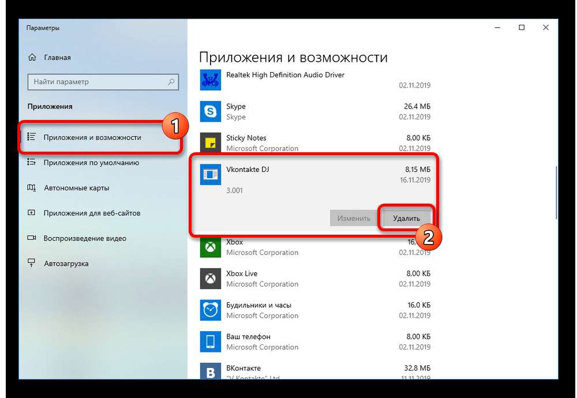Click the Skype app icon
Viewport: 577px width, 398px height.
click(x=209, y=111)
